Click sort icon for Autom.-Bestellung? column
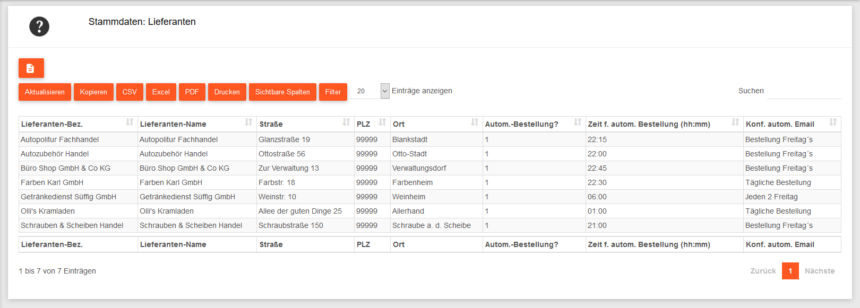Image resolution: width=860 pixels, height=308 pixels. pos(578,122)
